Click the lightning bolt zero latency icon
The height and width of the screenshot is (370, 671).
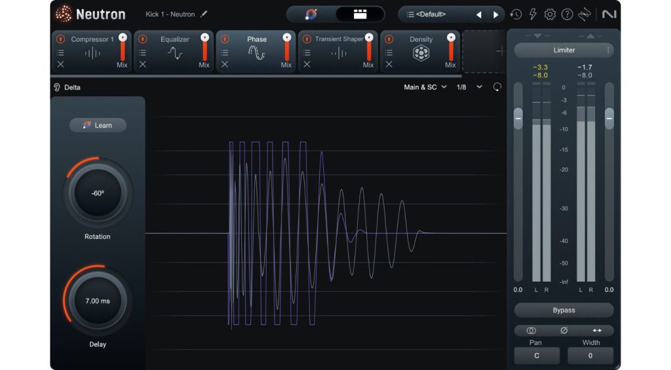(533, 14)
